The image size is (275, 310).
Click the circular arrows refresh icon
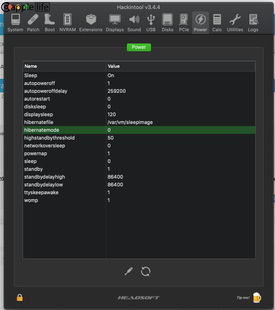click(146, 271)
